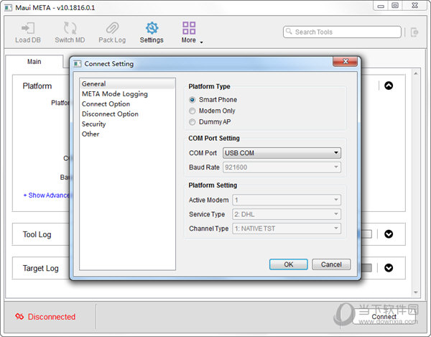The width and height of the screenshot is (431, 337).
Task: Select Modem Only platform type
Action: point(192,111)
